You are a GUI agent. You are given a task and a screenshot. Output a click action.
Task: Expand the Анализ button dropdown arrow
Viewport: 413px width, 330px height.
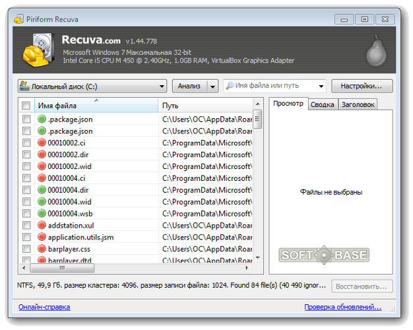(212, 86)
